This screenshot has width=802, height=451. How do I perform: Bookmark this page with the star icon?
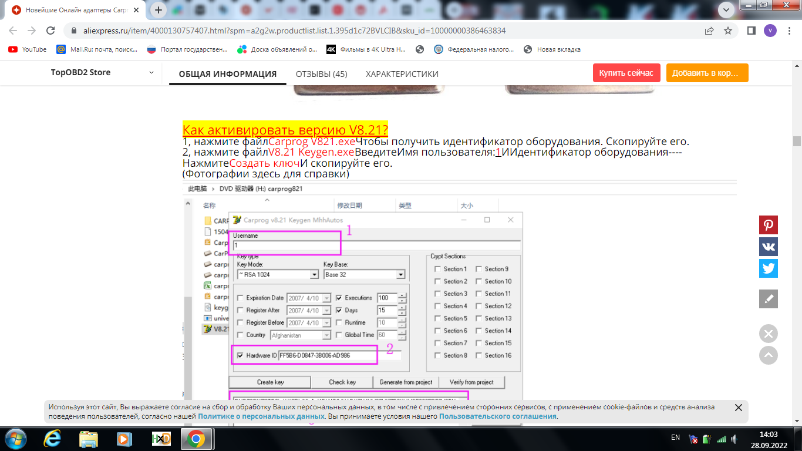(728, 31)
